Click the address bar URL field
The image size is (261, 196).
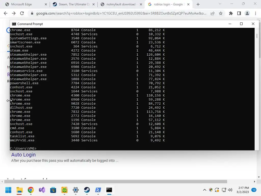(121, 13)
